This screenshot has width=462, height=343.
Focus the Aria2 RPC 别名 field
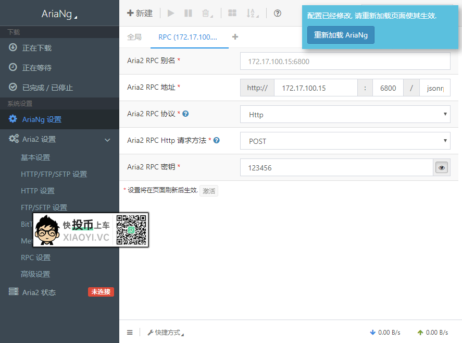(x=345, y=62)
